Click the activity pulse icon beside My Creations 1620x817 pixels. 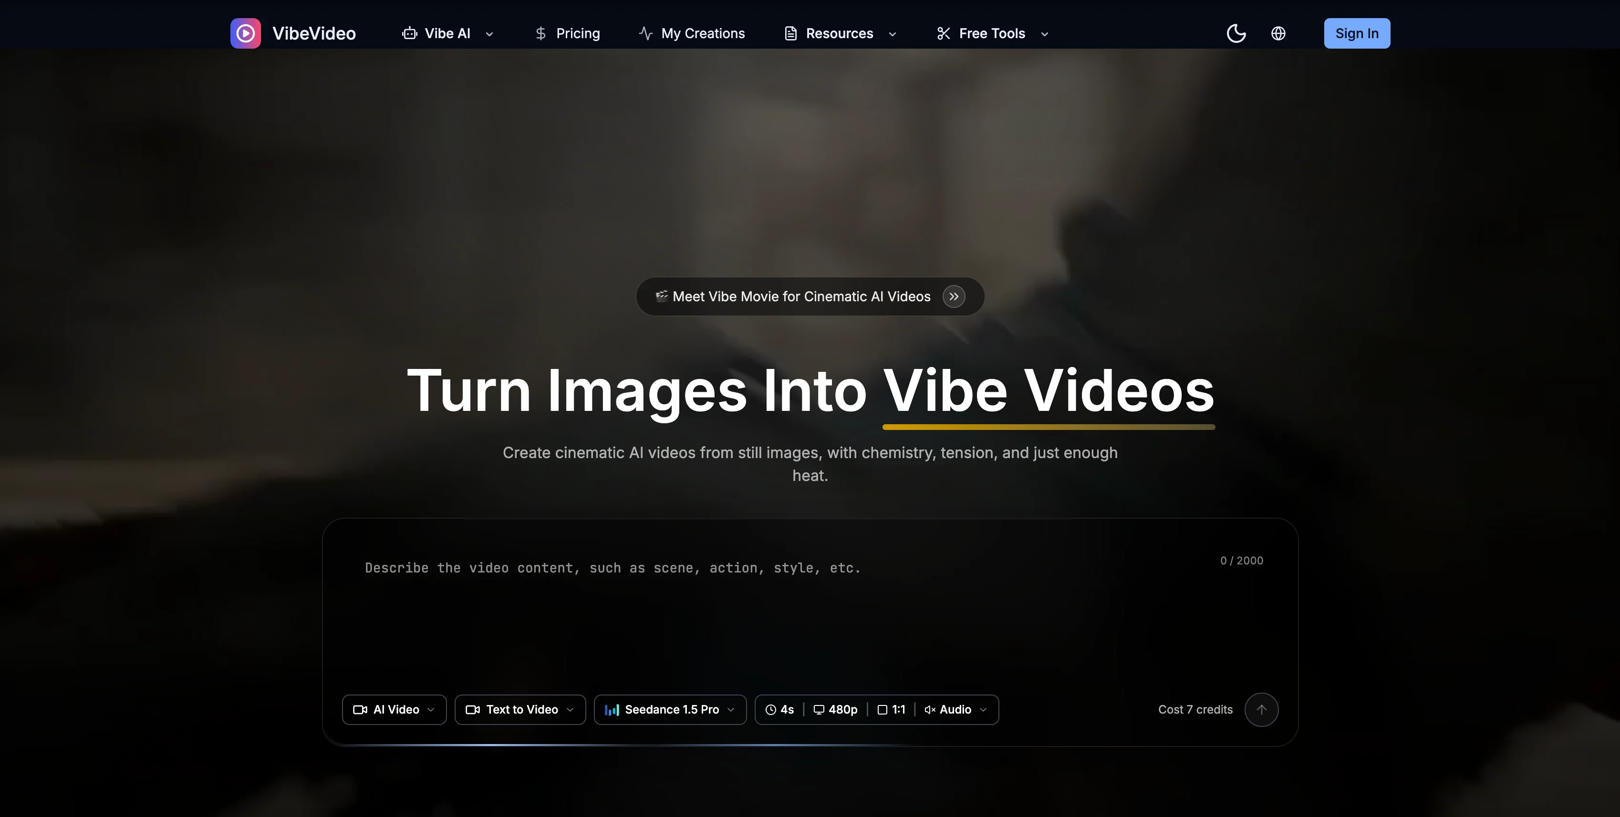point(646,33)
